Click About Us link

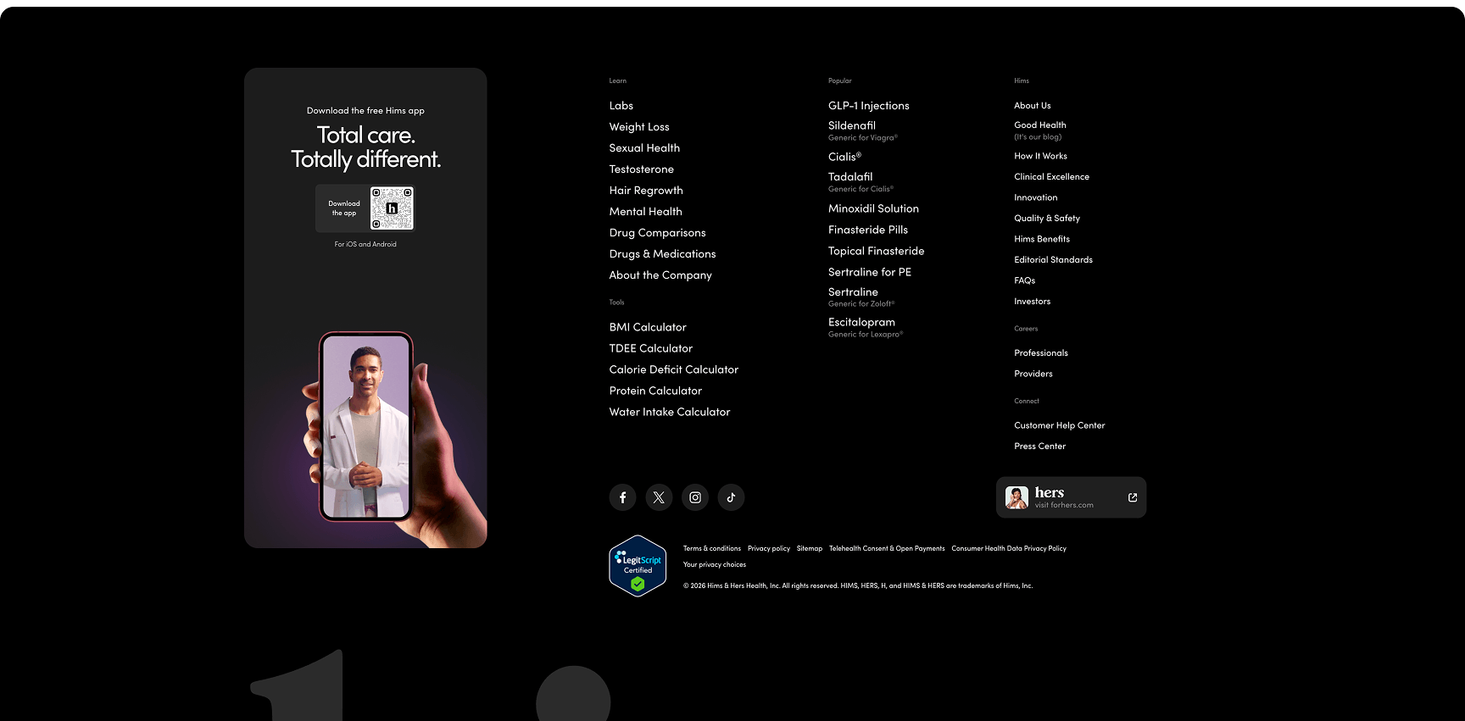click(1032, 106)
